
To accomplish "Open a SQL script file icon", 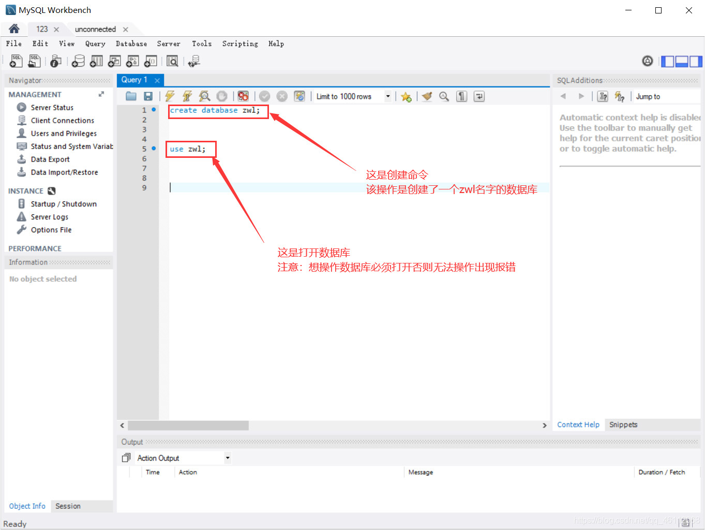I will (34, 61).
